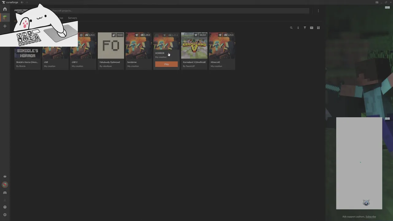
Task: Select the 'Fabulously Optimized' title text
Action: coord(110,62)
